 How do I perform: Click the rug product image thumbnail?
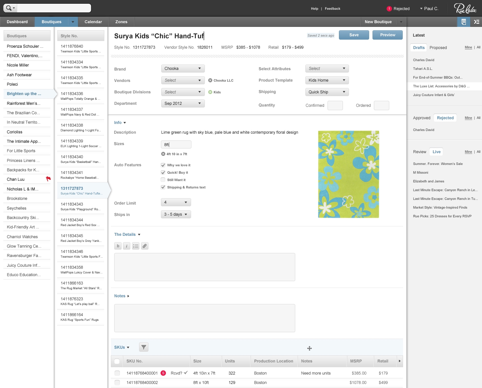click(x=349, y=174)
